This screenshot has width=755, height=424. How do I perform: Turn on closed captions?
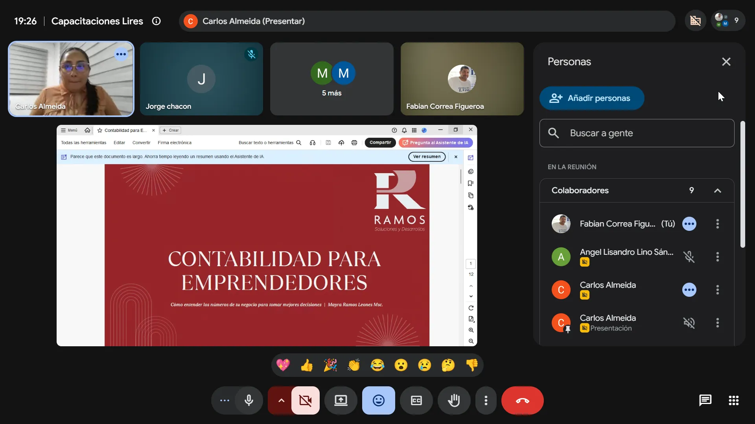pyautogui.click(x=416, y=400)
